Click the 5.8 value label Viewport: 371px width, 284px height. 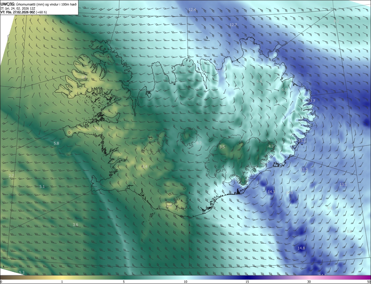(x=57, y=143)
